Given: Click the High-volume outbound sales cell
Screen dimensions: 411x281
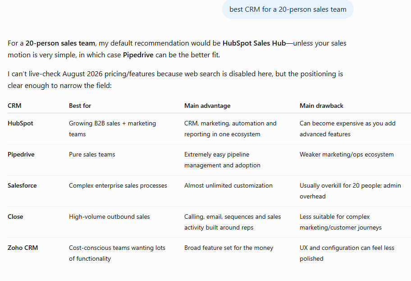Looking at the screenshot, I should [x=110, y=217].
